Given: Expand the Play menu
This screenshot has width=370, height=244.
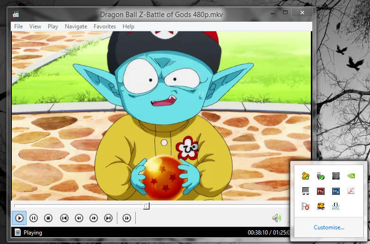Looking at the screenshot, I should pos(53,26).
